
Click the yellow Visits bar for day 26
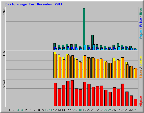(x=113, y=68)
